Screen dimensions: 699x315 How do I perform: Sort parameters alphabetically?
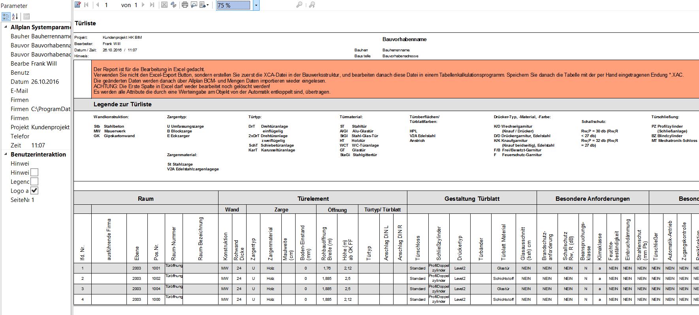[15, 17]
